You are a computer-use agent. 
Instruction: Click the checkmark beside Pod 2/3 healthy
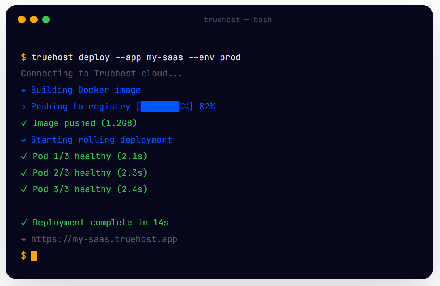(x=24, y=172)
